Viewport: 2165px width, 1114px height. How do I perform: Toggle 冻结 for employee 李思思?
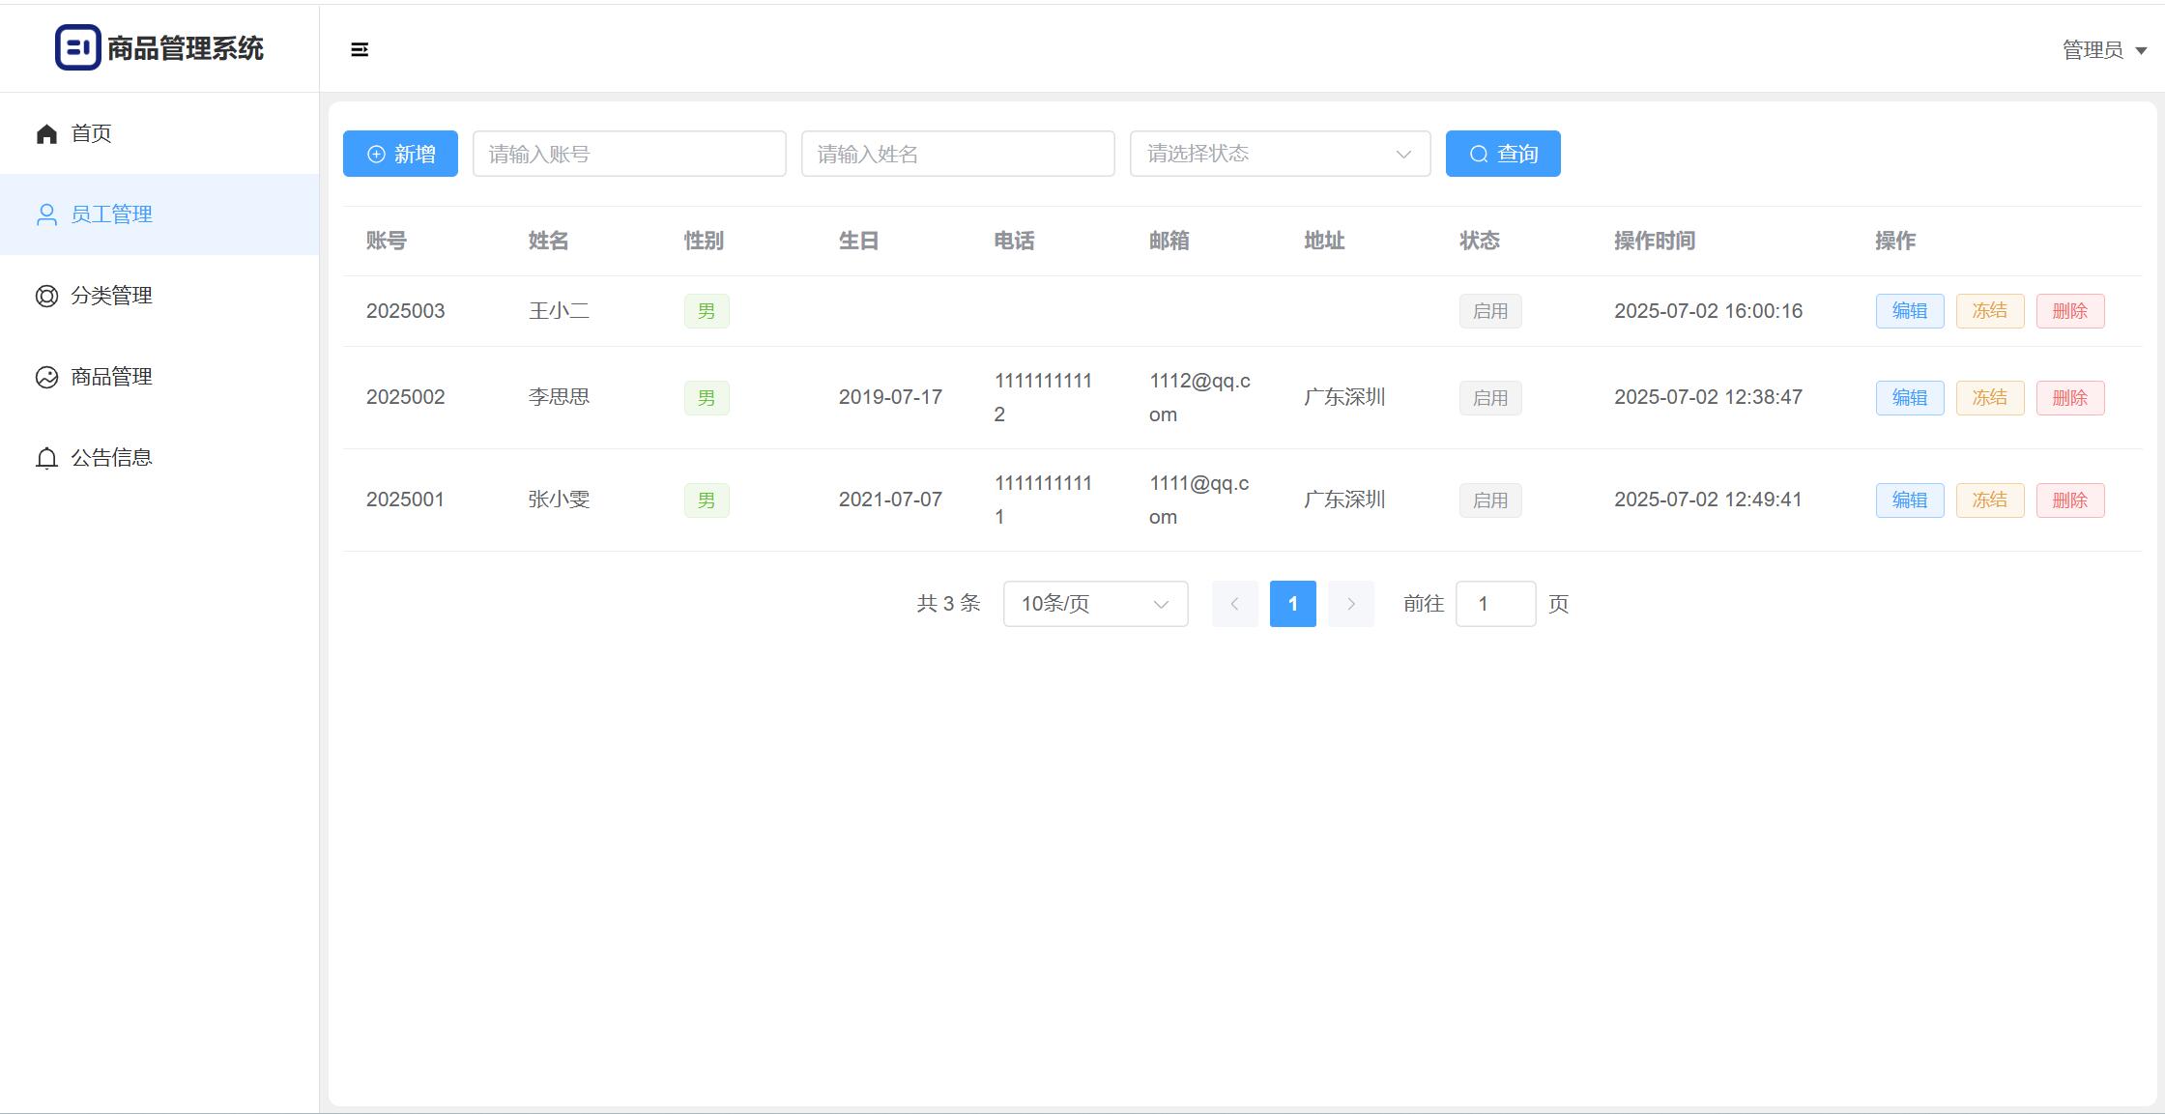1989,398
